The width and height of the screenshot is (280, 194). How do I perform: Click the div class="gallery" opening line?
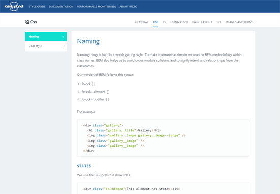103,125
